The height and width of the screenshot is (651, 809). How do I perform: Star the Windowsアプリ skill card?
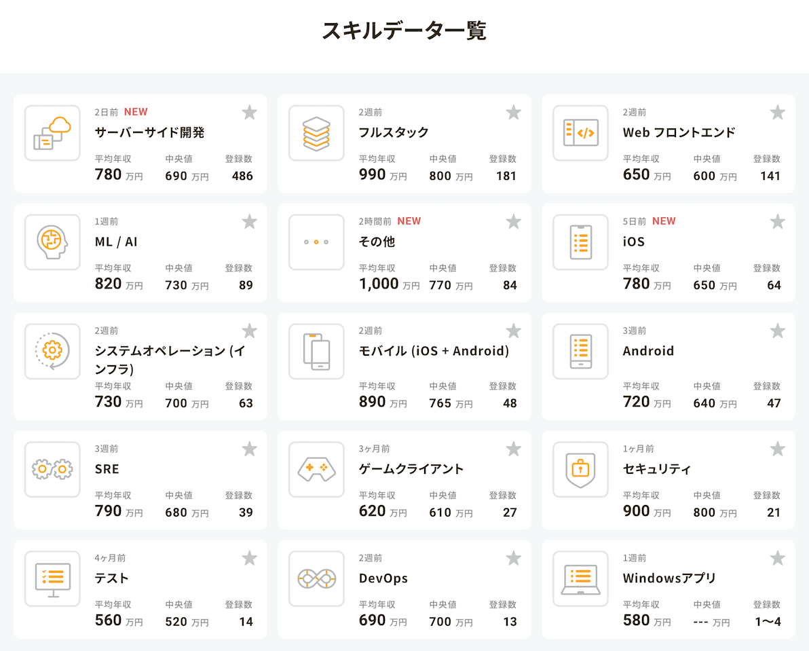pos(778,559)
